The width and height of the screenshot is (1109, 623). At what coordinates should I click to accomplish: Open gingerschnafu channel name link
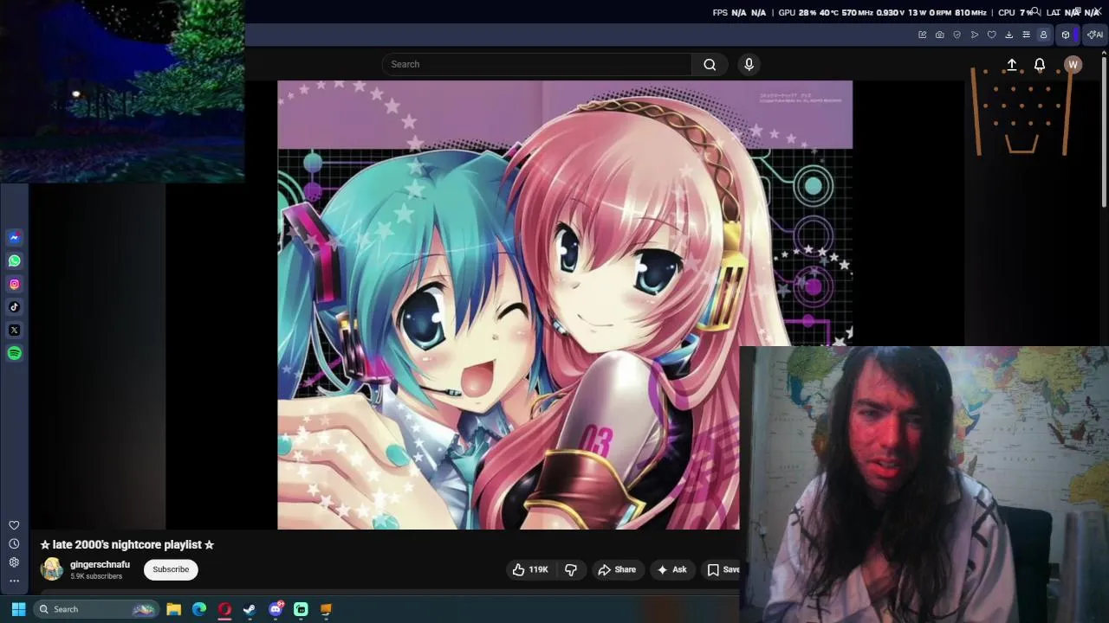click(100, 564)
